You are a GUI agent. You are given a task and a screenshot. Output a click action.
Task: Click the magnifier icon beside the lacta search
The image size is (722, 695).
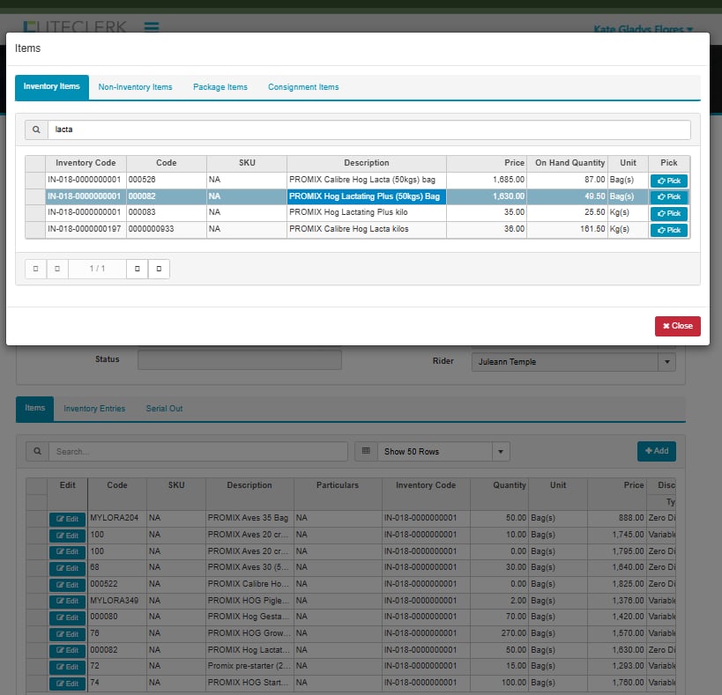point(36,130)
